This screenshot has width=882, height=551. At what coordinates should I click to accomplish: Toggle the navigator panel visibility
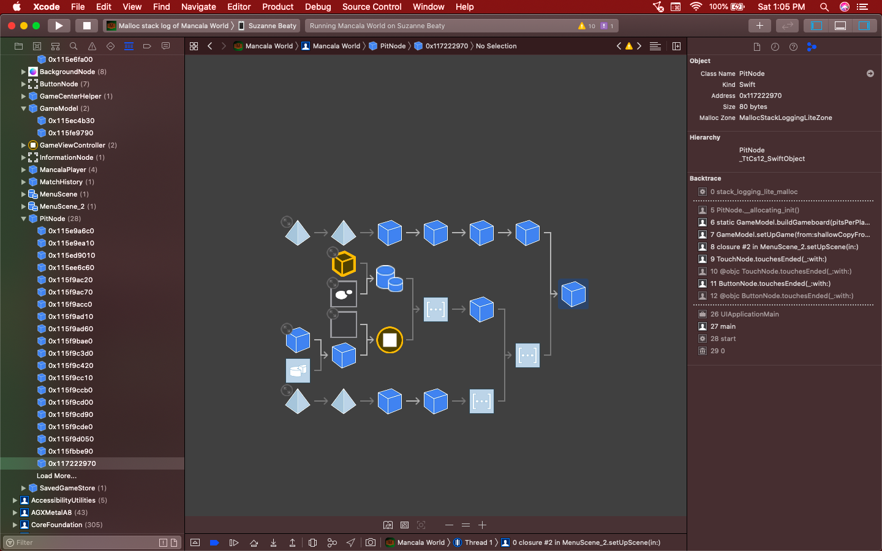pos(816,26)
